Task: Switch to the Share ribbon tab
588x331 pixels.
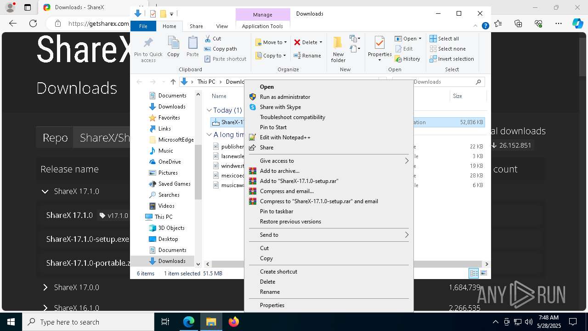Action: (x=196, y=26)
